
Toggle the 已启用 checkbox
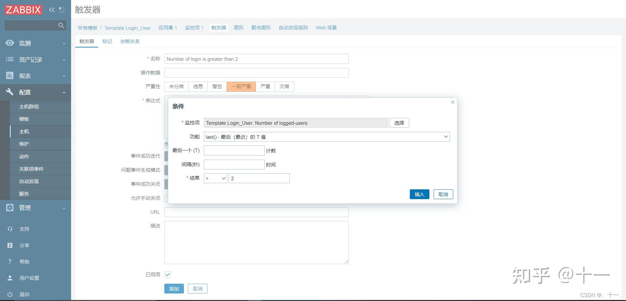(168, 275)
